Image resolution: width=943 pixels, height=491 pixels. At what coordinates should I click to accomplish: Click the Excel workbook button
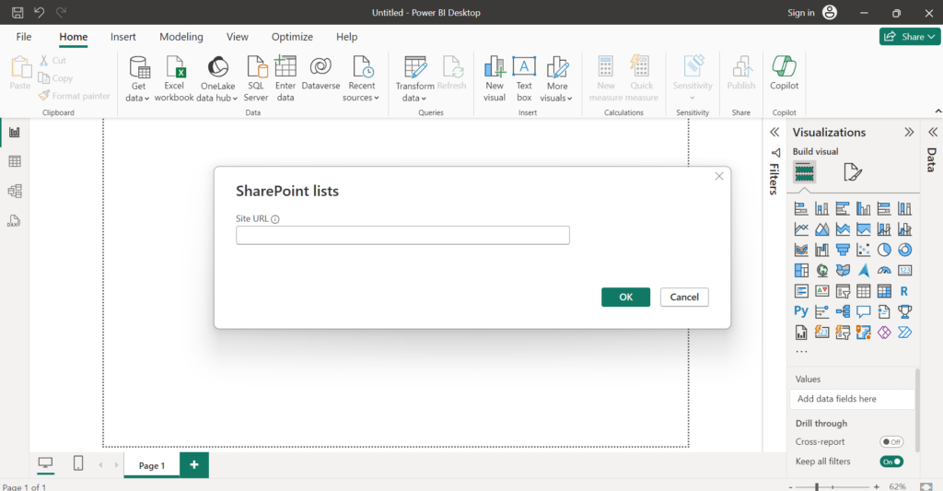tap(174, 79)
